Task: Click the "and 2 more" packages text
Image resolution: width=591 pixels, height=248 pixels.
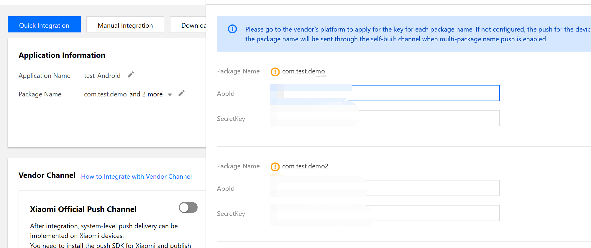Action: pos(146,94)
